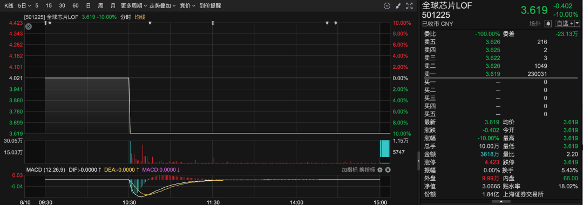Click the 场外 label
Screen dimensions: 583x205
coord(535,23)
